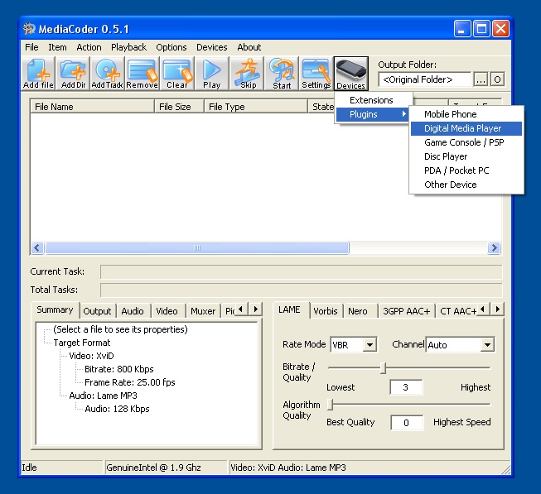541x494 pixels.
Task: Switch to the 3GPP AAC+ tab
Action: [x=407, y=311]
